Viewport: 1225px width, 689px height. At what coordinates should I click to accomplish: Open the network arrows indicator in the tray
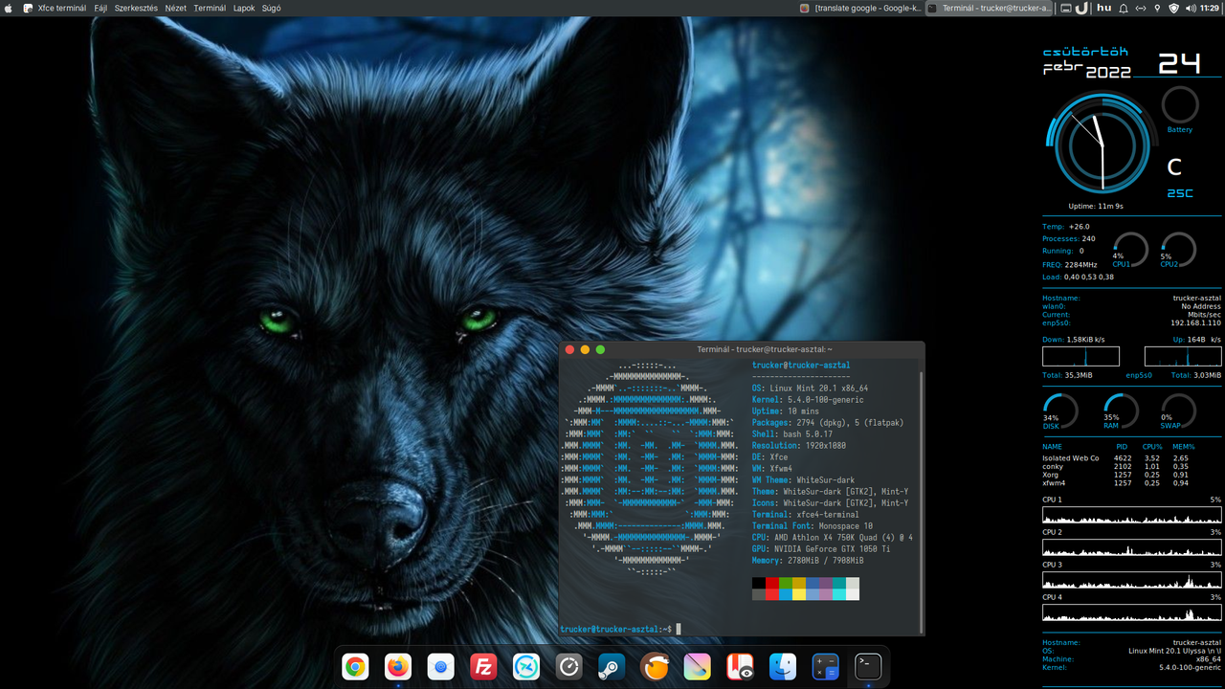(1141, 8)
